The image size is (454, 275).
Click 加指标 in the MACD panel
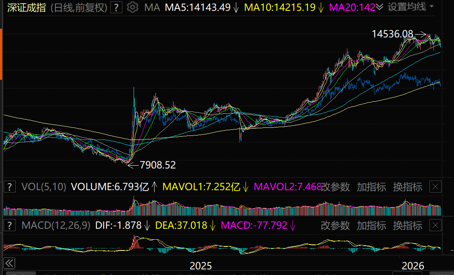(x=371, y=225)
